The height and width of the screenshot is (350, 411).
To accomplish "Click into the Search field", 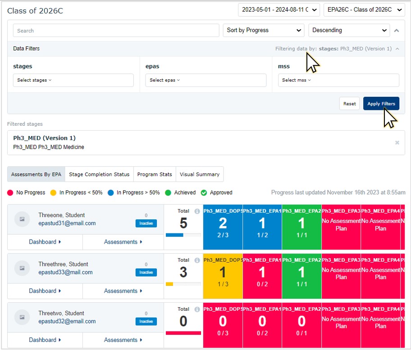I will pos(116,30).
